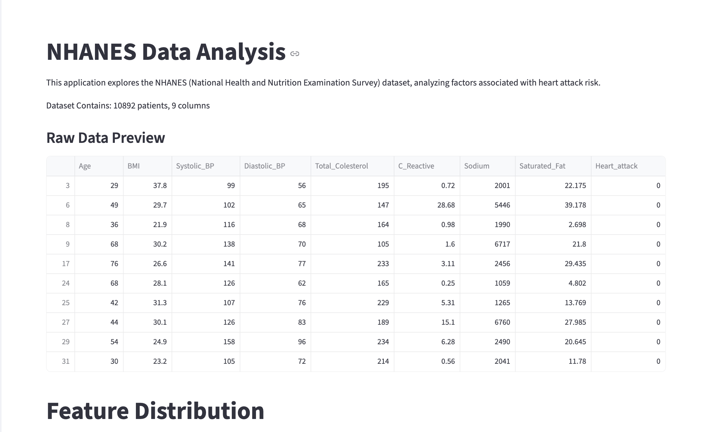
Task: Click the Sodium cell with value 6717
Action: point(487,244)
